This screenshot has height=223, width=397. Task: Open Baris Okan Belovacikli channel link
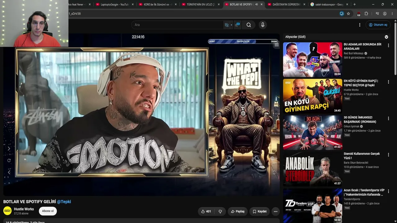click(x=356, y=163)
